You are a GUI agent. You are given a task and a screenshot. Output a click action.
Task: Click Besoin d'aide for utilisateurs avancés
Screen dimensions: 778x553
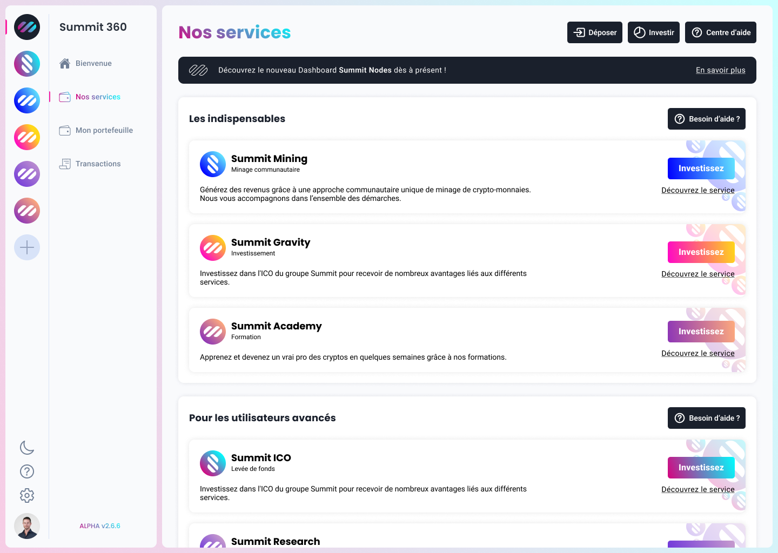(707, 418)
